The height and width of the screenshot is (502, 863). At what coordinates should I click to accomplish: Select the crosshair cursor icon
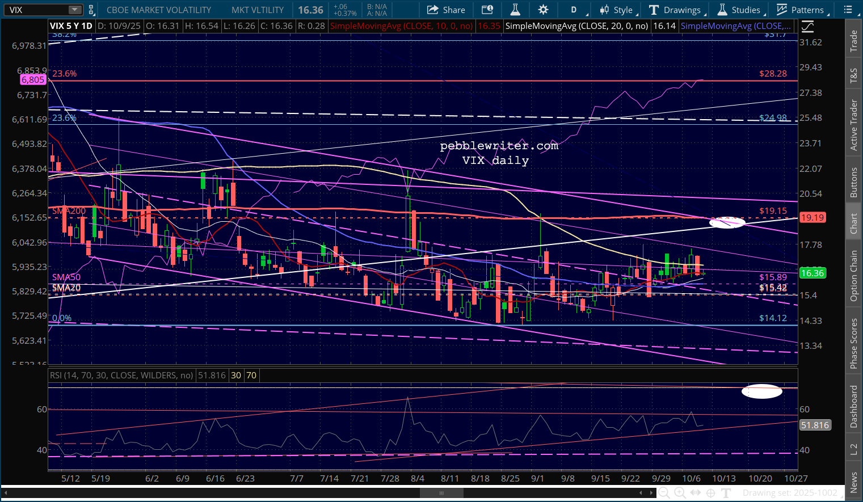pos(710,493)
